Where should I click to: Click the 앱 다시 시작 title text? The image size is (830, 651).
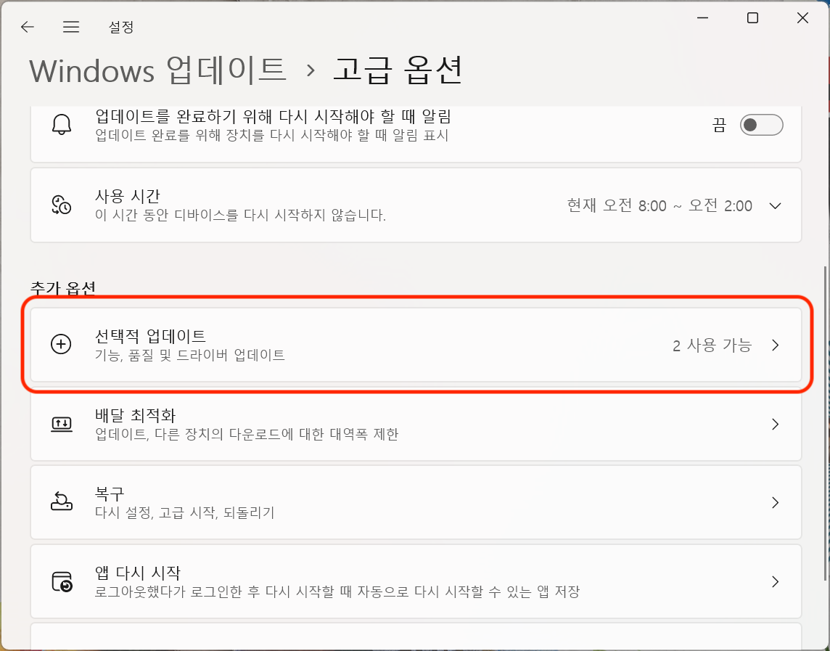click(x=138, y=572)
